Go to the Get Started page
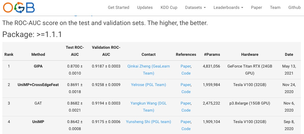The height and width of the screenshot is (134, 304). [x=118, y=8]
